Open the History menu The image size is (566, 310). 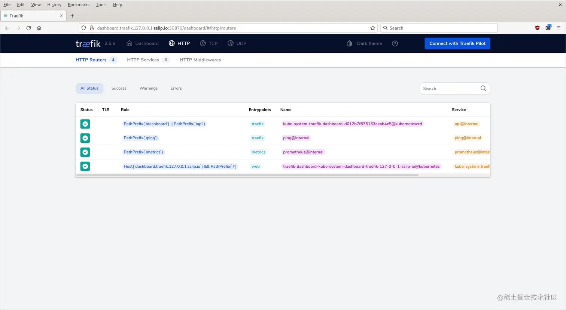[54, 4]
